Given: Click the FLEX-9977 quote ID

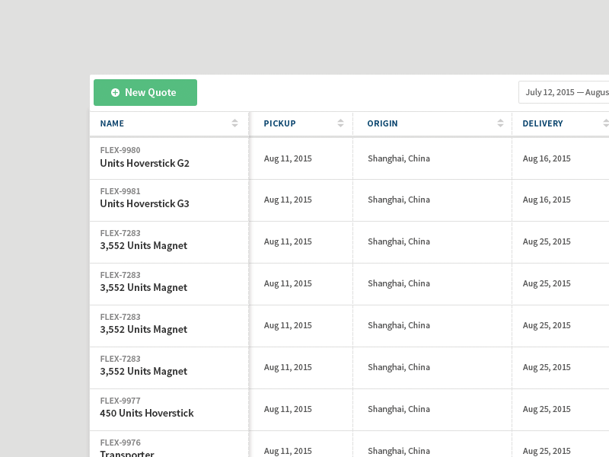Looking at the screenshot, I should point(120,401).
